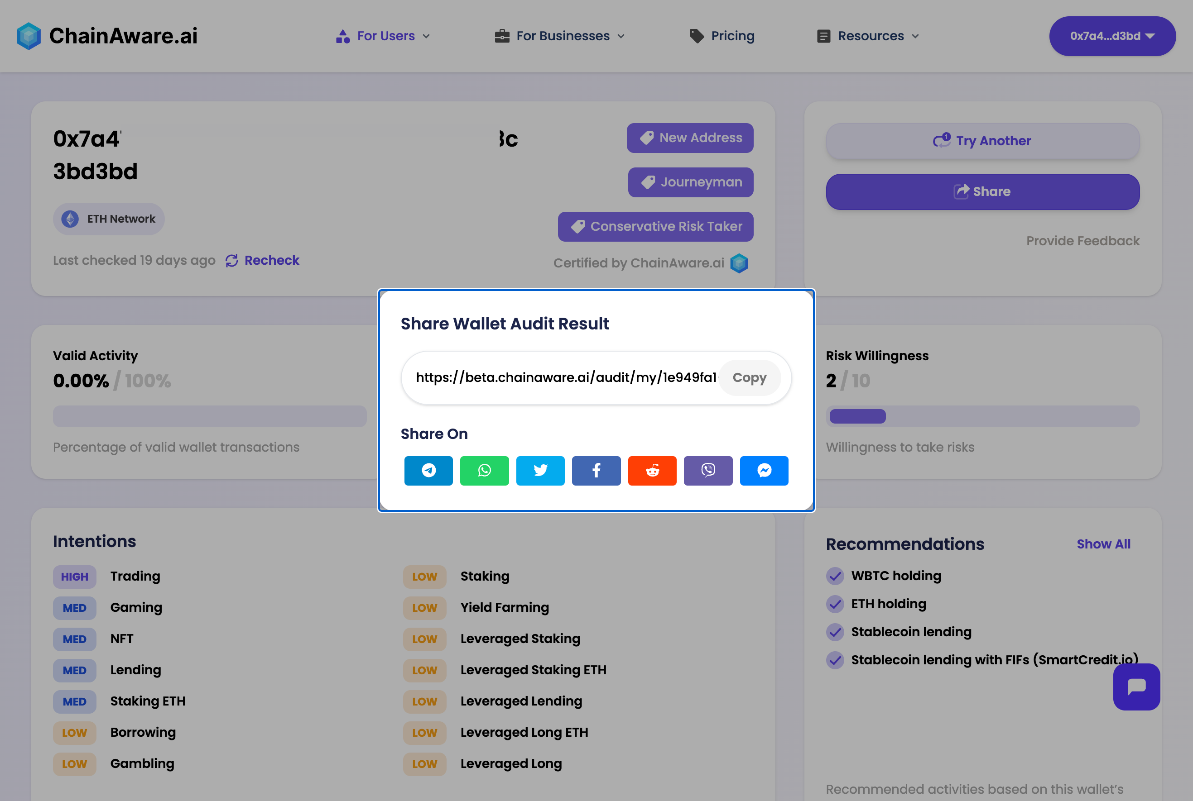The height and width of the screenshot is (801, 1193).
Task: Share via Viber icon
Action: pos(708,471)
